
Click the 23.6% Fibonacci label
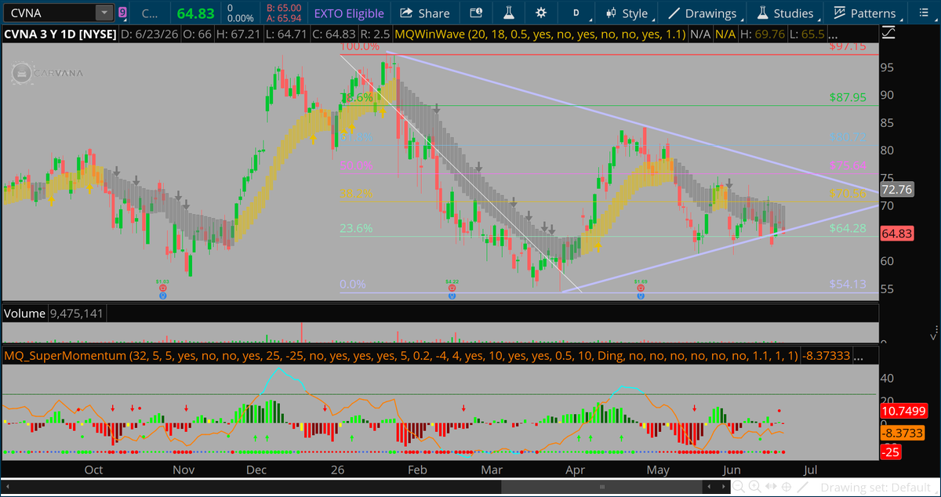[355, 229]
